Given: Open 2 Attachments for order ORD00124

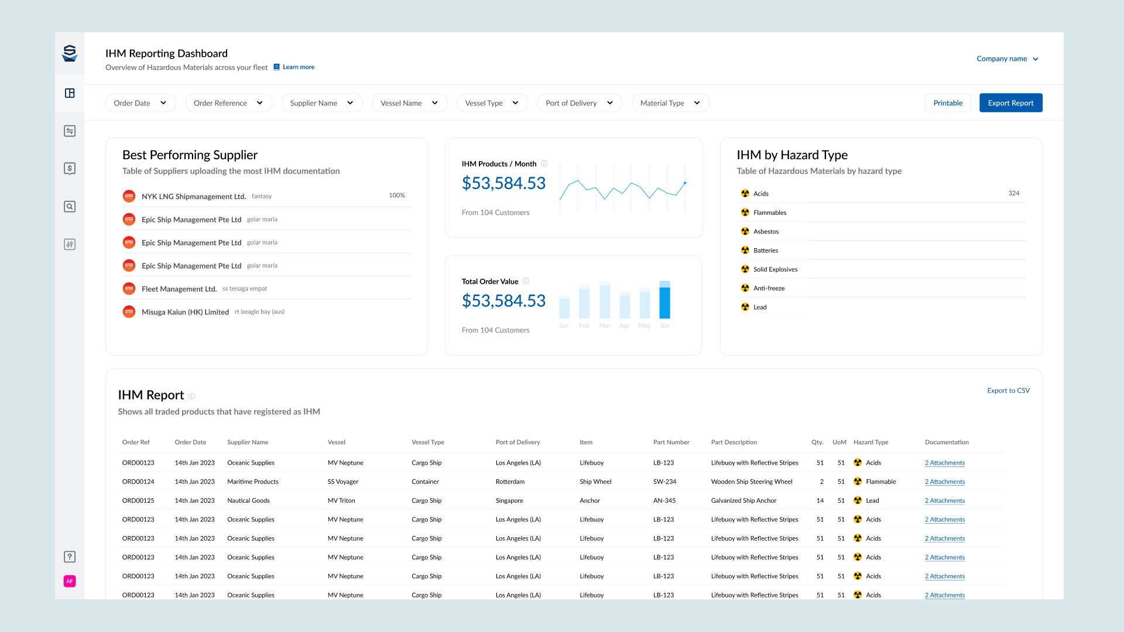Looking at the screenshot, I should 944,482.
